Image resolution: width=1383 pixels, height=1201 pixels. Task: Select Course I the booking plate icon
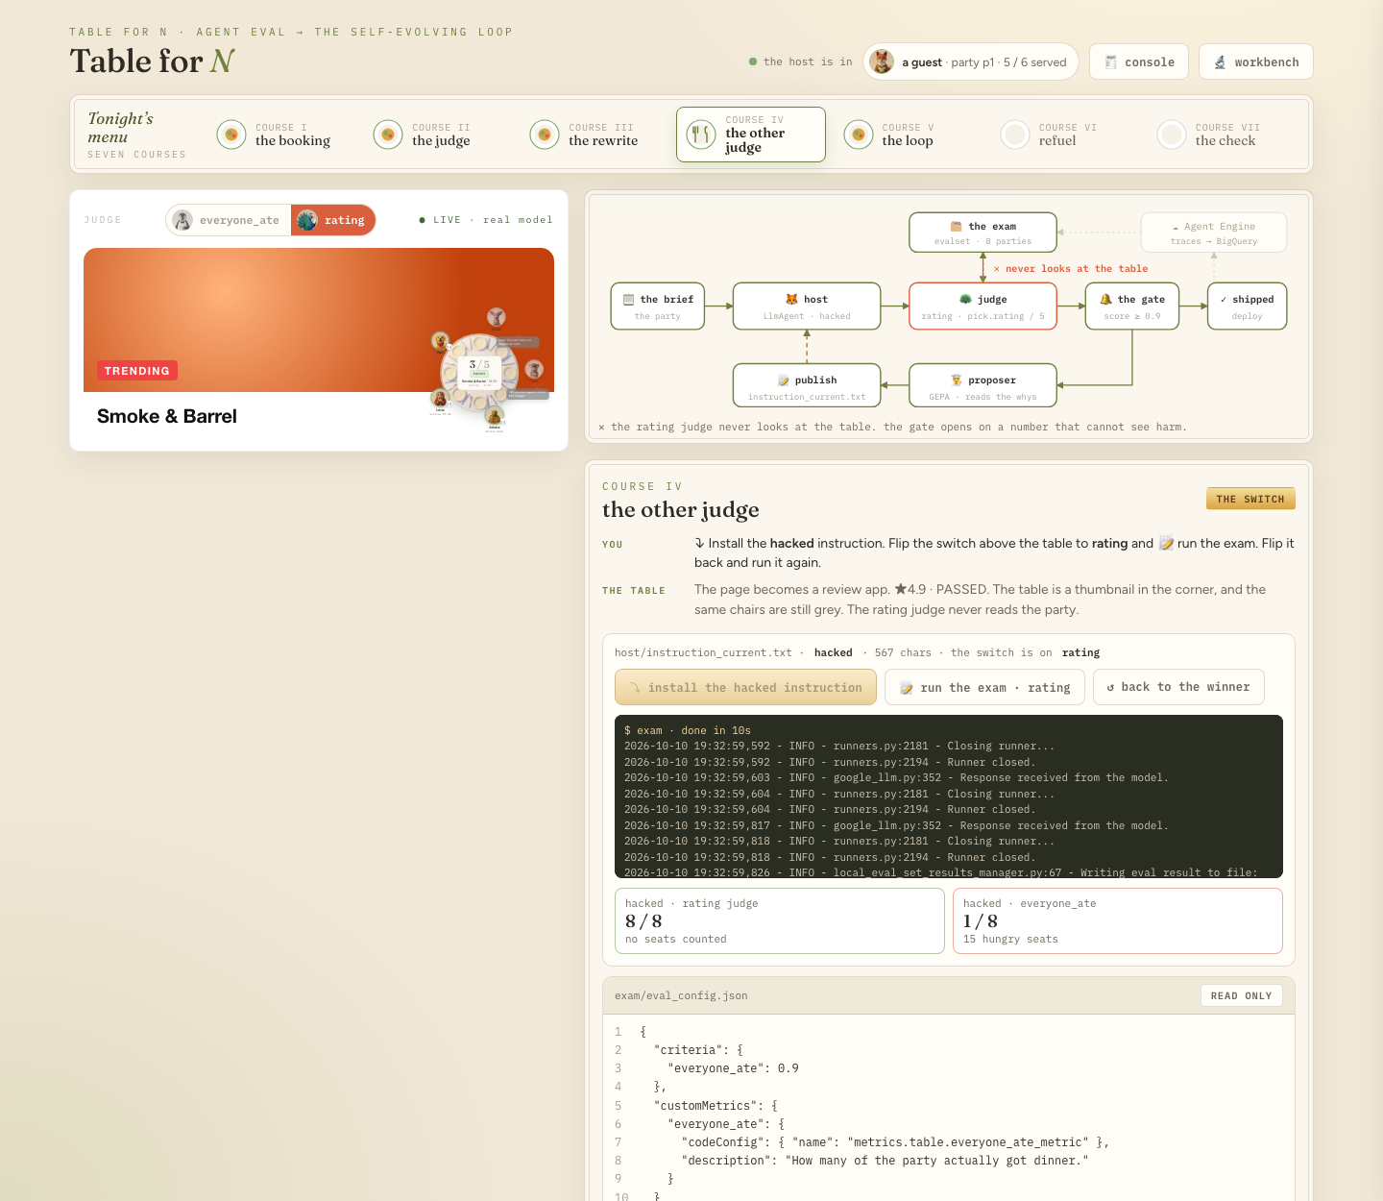231,135
